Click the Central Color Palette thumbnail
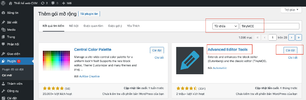The image size is (306, 100). [56, 61]
